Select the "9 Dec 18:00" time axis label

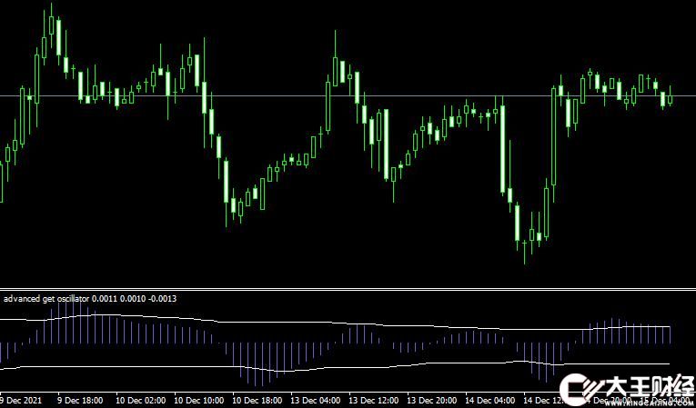click(81, 401)
